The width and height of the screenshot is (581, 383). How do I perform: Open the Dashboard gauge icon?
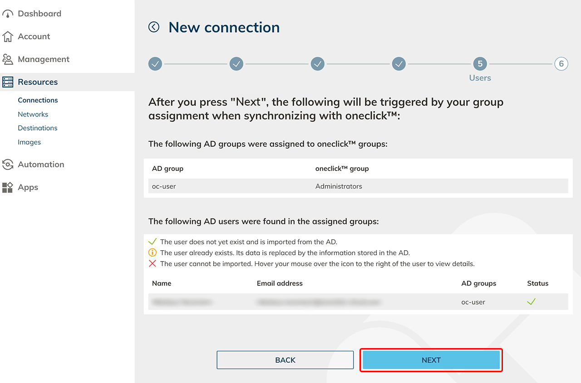click(8, 14)
